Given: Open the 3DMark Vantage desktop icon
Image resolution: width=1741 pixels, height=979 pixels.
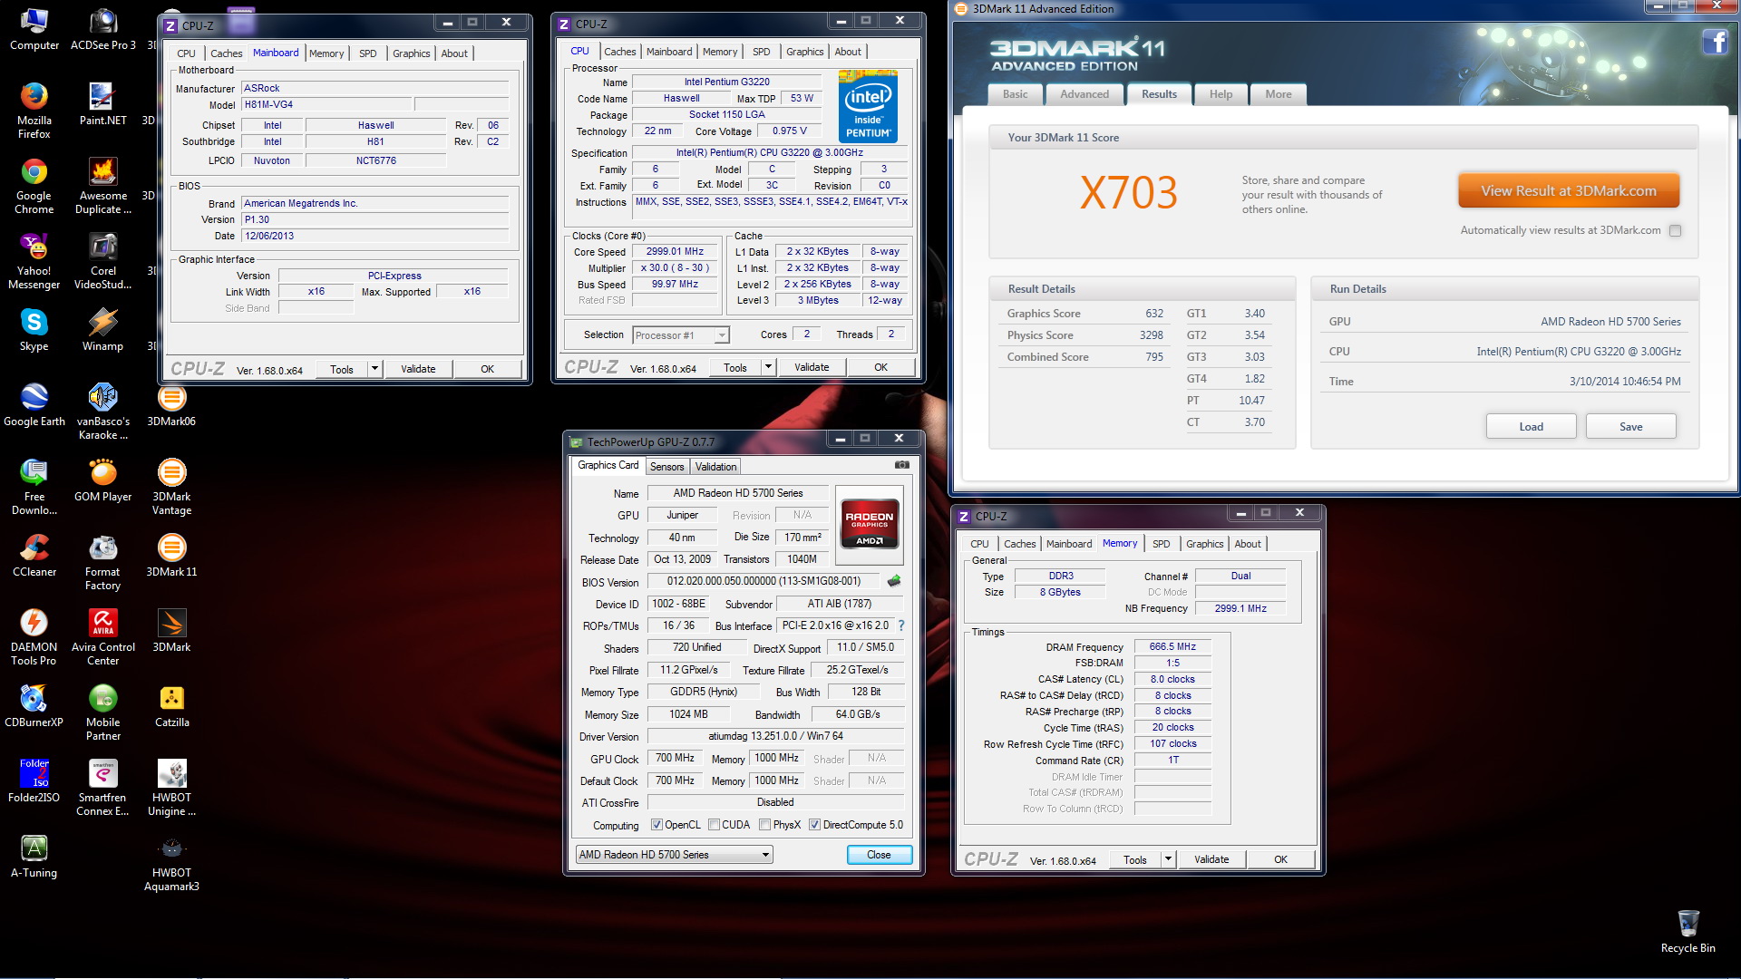Looking at the screenshot, I should (x=171, y=487).
